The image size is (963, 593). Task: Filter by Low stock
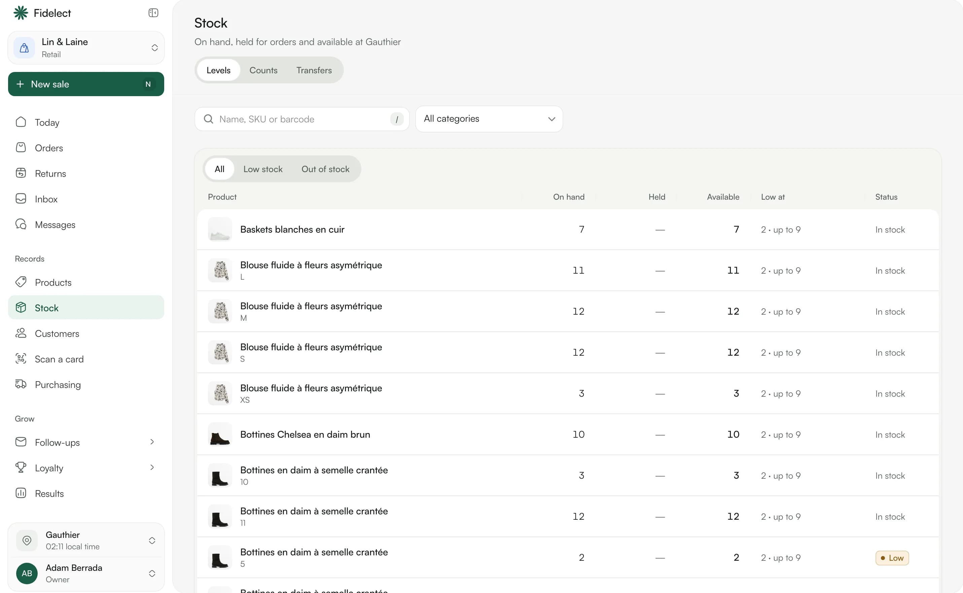coord(263,169)
